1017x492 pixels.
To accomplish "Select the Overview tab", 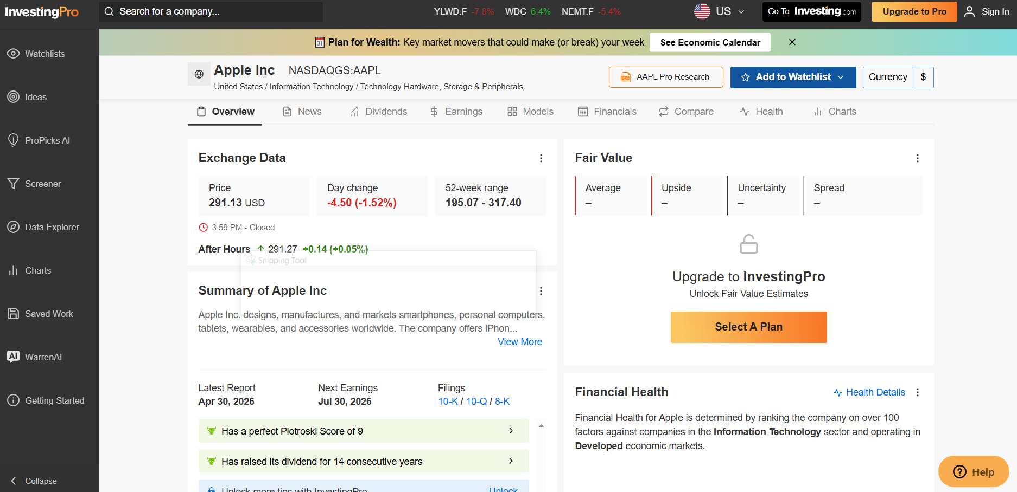I will pos(225,112).
